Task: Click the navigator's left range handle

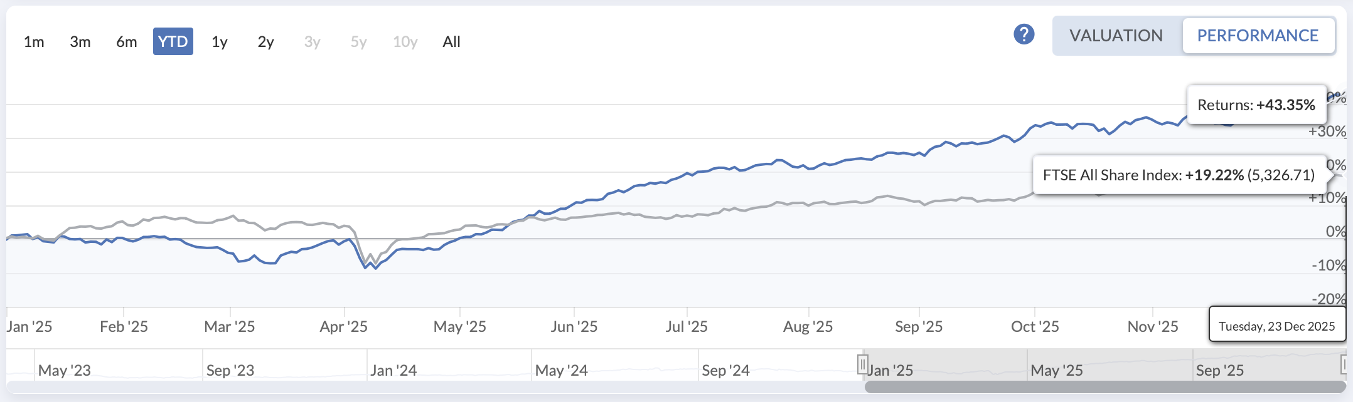Action: (x=863, y=364)
